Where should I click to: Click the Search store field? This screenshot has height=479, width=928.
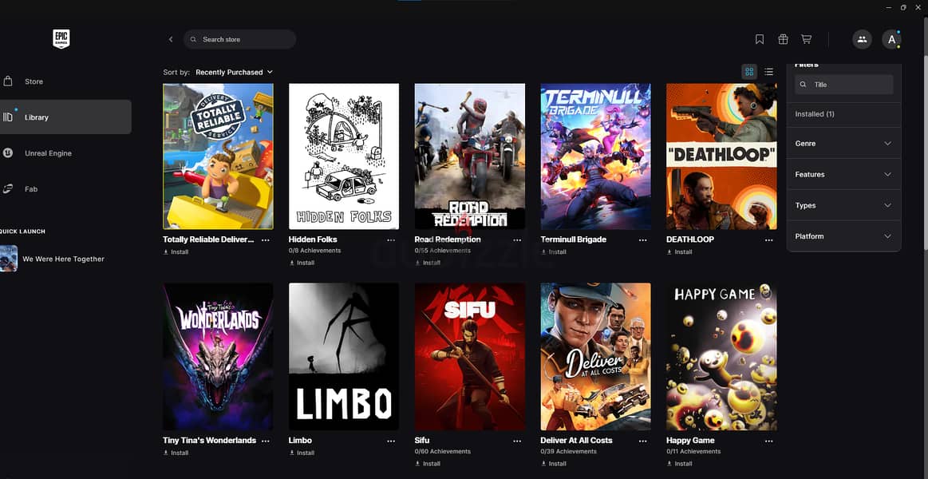(x=239, y=39)
